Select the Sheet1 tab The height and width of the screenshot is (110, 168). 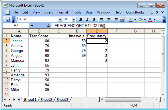click(30, 100)
